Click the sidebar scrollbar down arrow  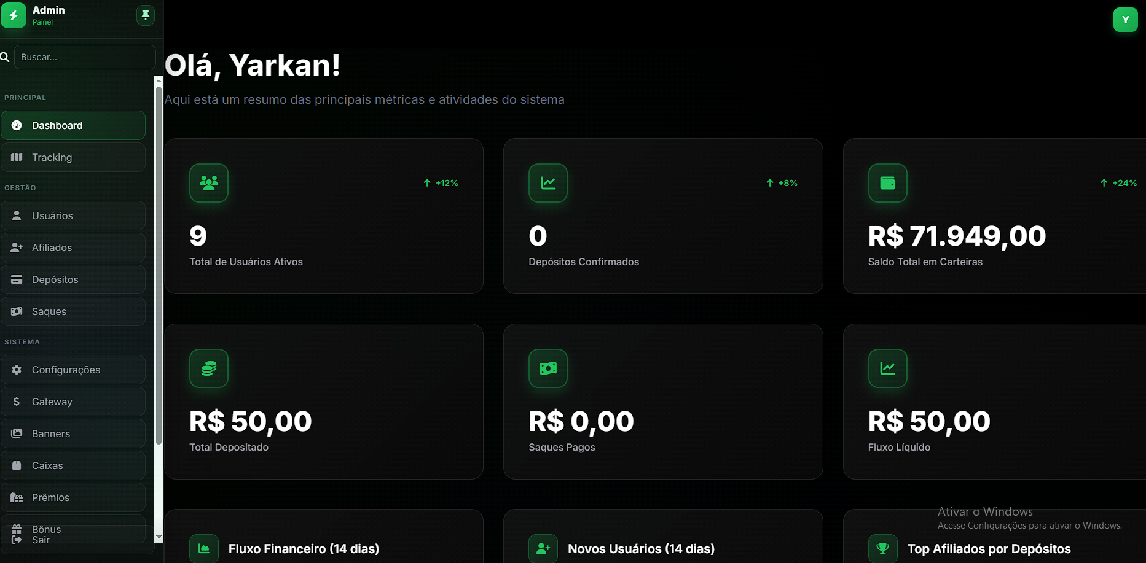(x=159, y=537)
